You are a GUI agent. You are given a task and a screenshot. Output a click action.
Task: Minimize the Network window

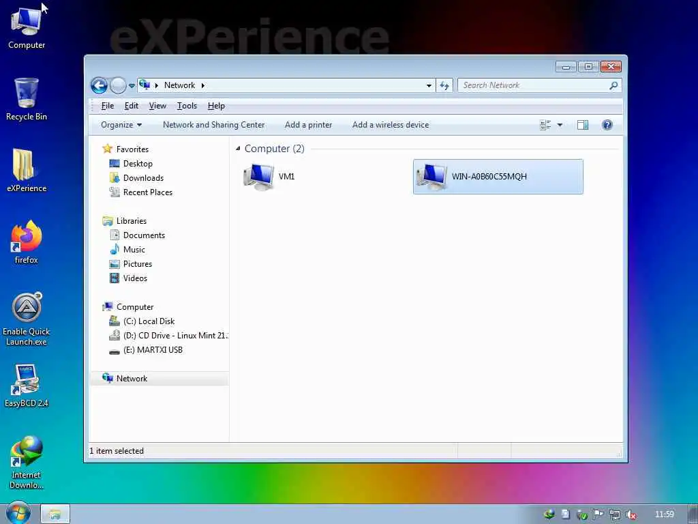tap(566, 67)
